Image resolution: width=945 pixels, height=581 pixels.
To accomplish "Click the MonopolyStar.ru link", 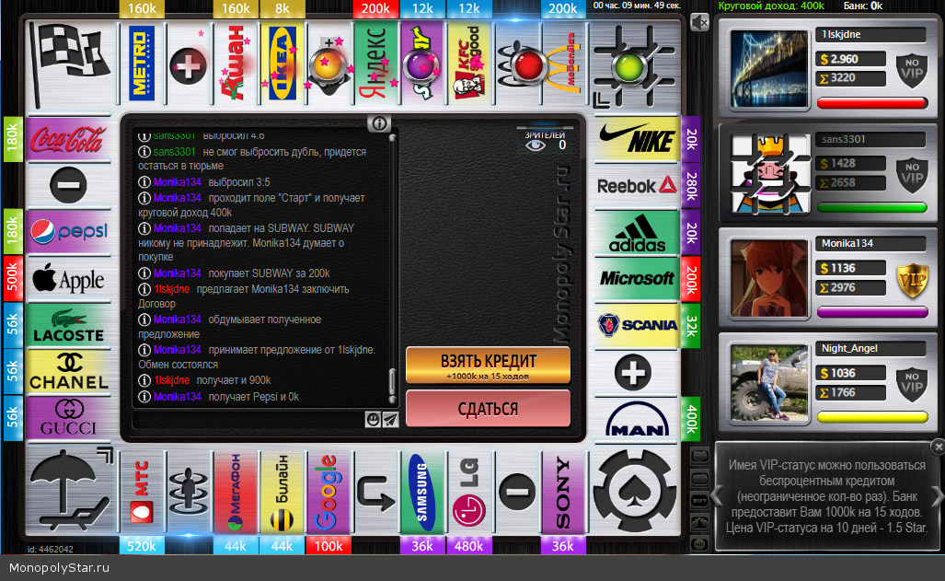I will pos(59,568).
